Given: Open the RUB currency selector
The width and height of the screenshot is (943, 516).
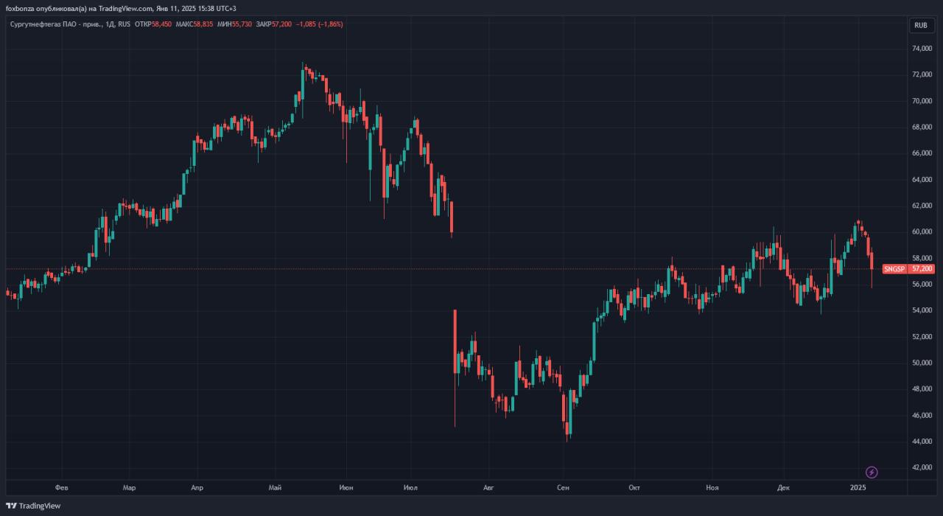Looking at the screenshot, I should click(920, 25).
